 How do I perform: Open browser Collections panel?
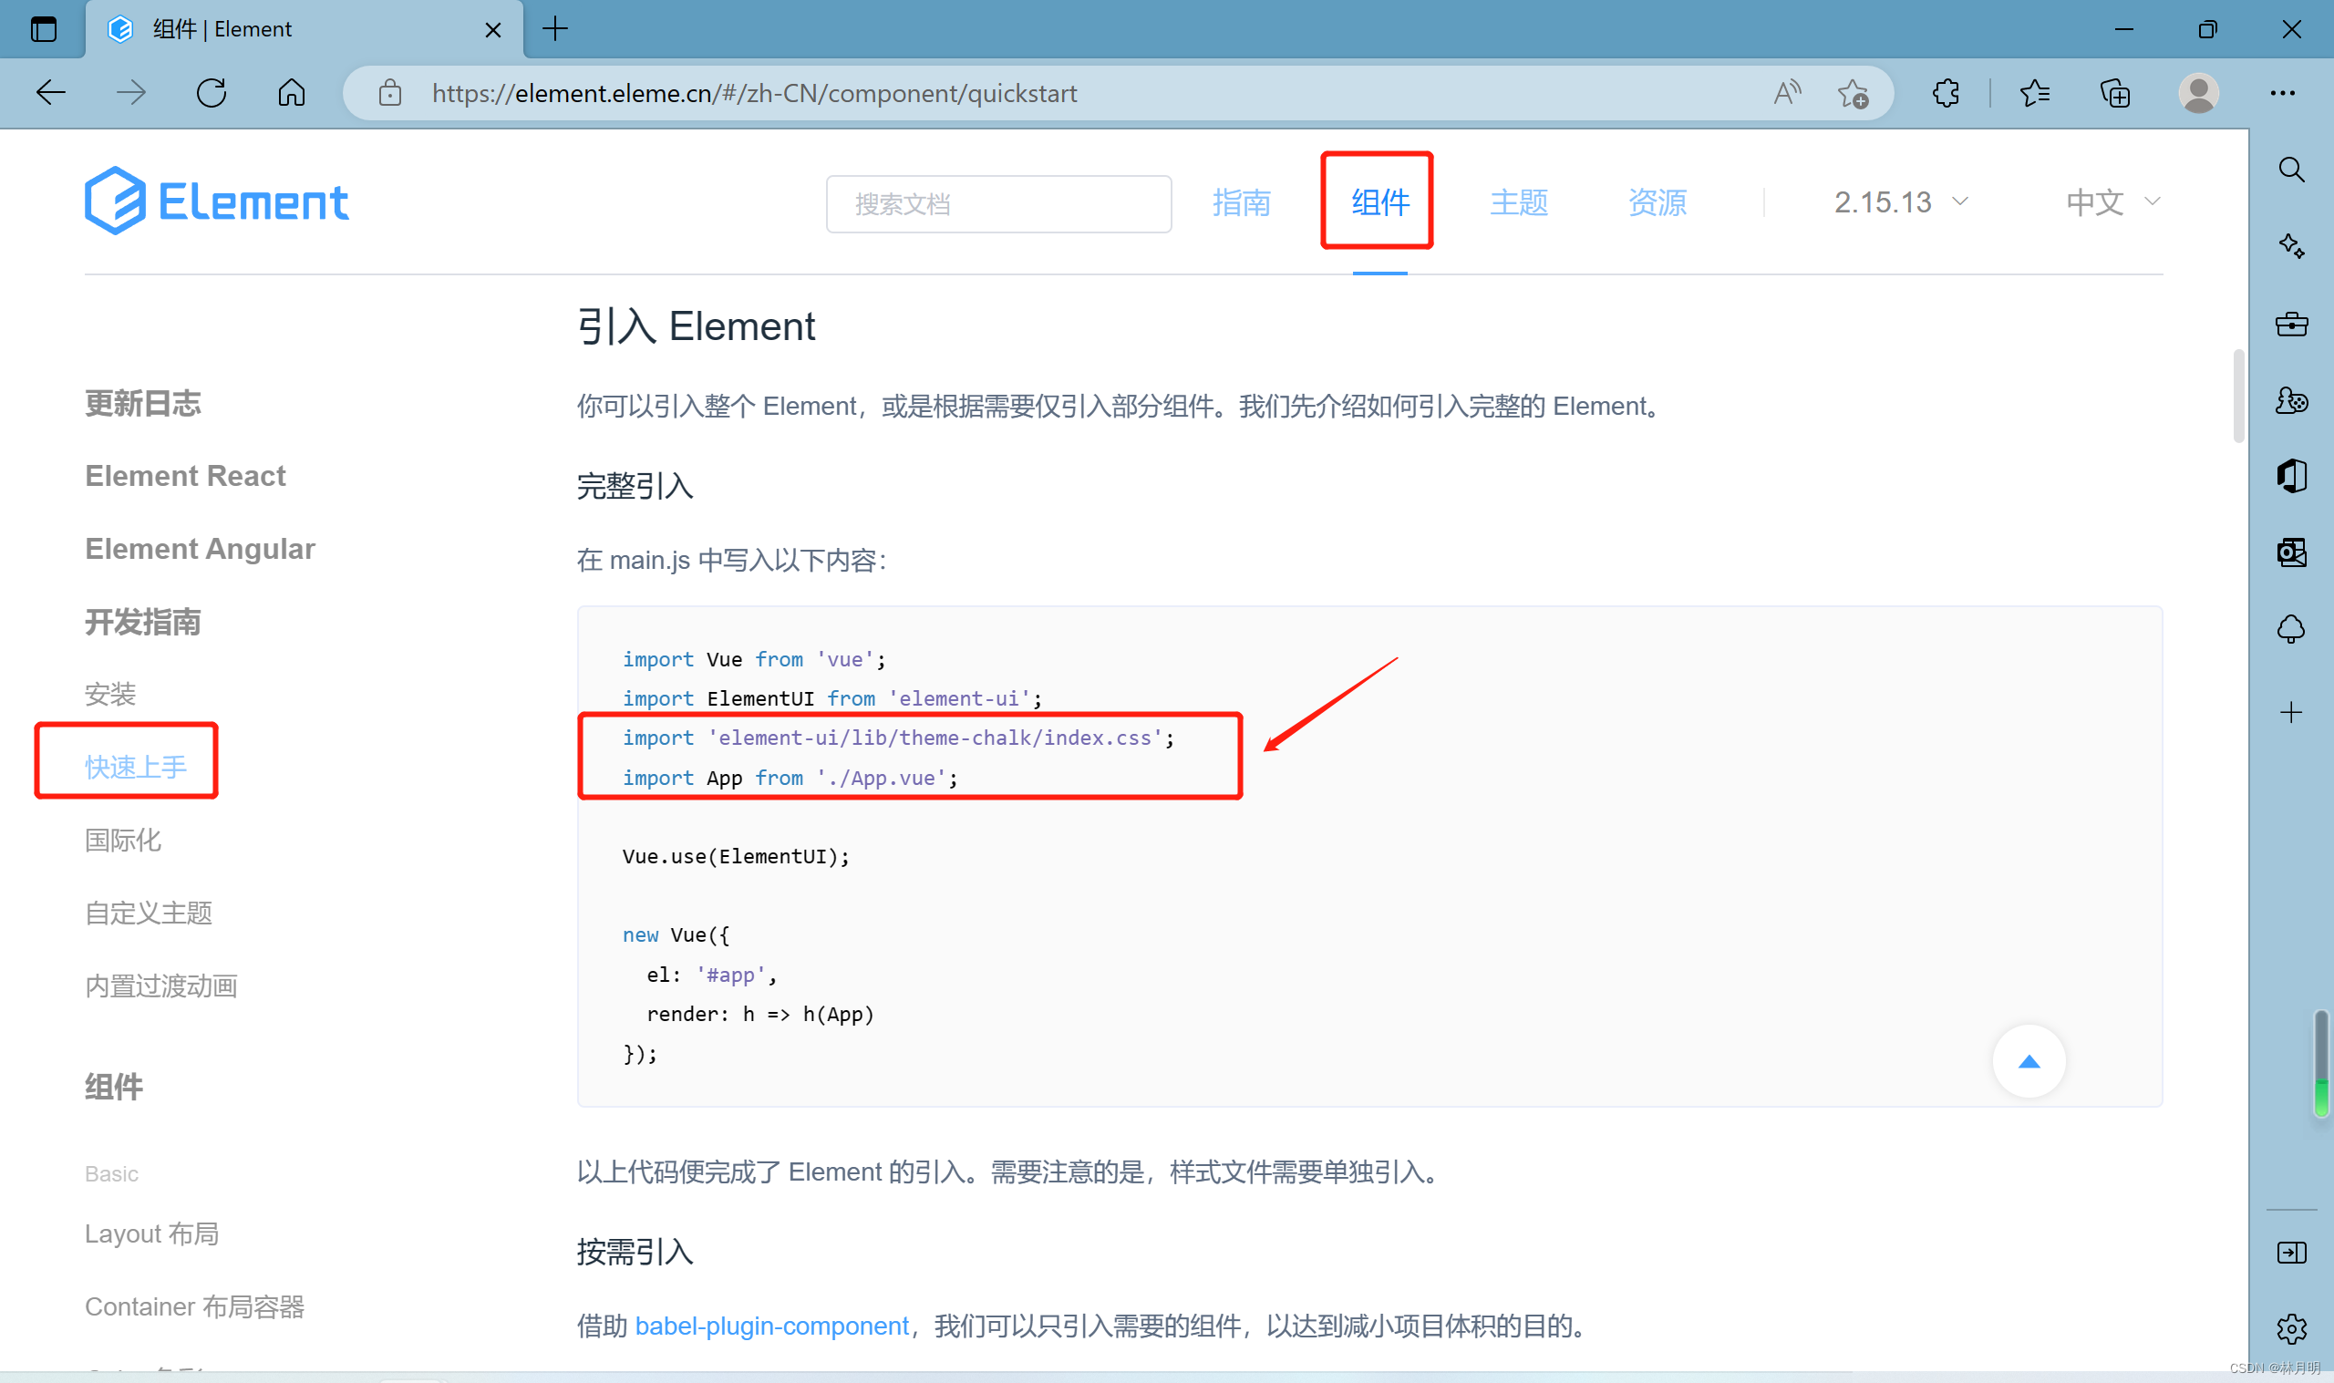tap(2115, 93)
